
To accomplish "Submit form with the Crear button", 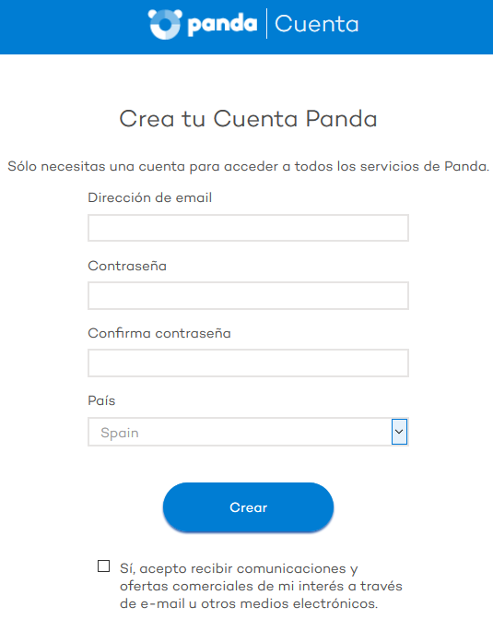I will 248,507.
